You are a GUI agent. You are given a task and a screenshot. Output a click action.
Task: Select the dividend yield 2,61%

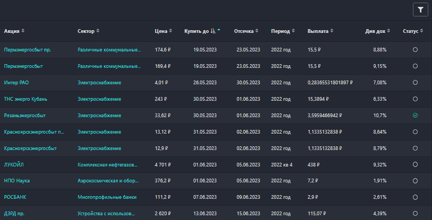pos(380,197)
